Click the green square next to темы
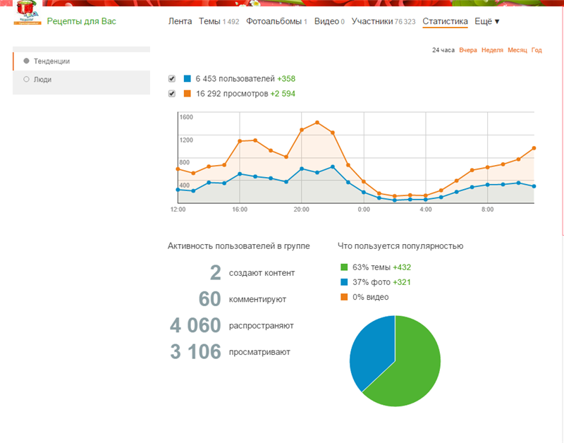This screenshot has height=443, width=564. (344, 267)
